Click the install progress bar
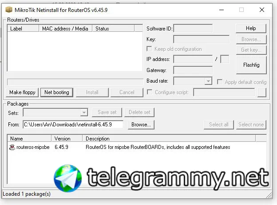Viewport: 277px width, 205px height. click(x=75, y=82)
